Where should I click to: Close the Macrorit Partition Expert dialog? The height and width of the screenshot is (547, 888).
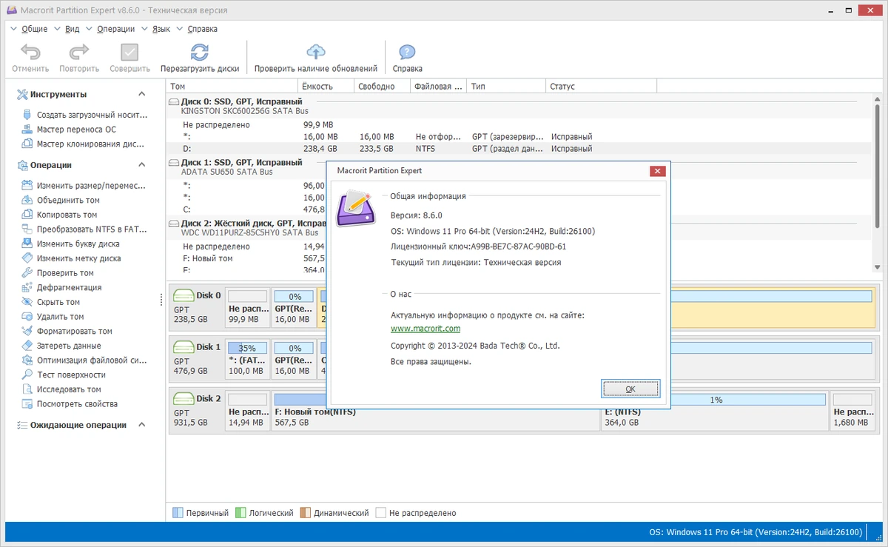657,171
